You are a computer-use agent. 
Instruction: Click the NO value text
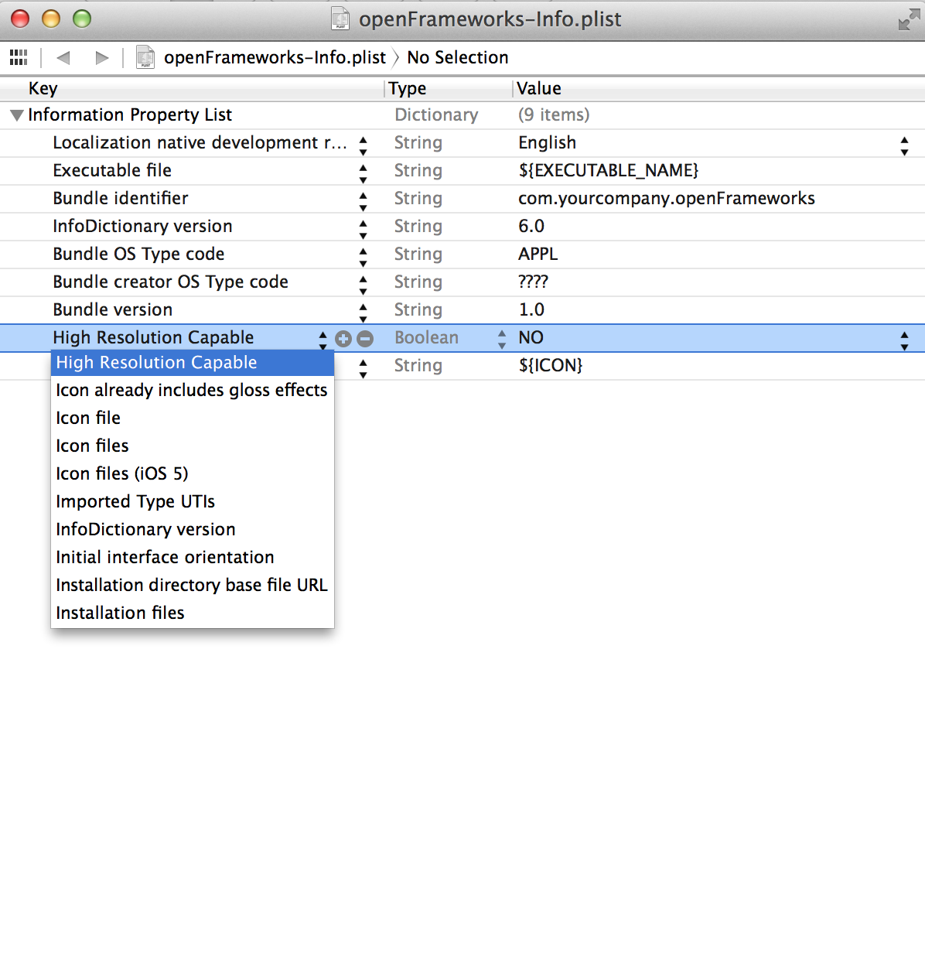pos(531,337)
